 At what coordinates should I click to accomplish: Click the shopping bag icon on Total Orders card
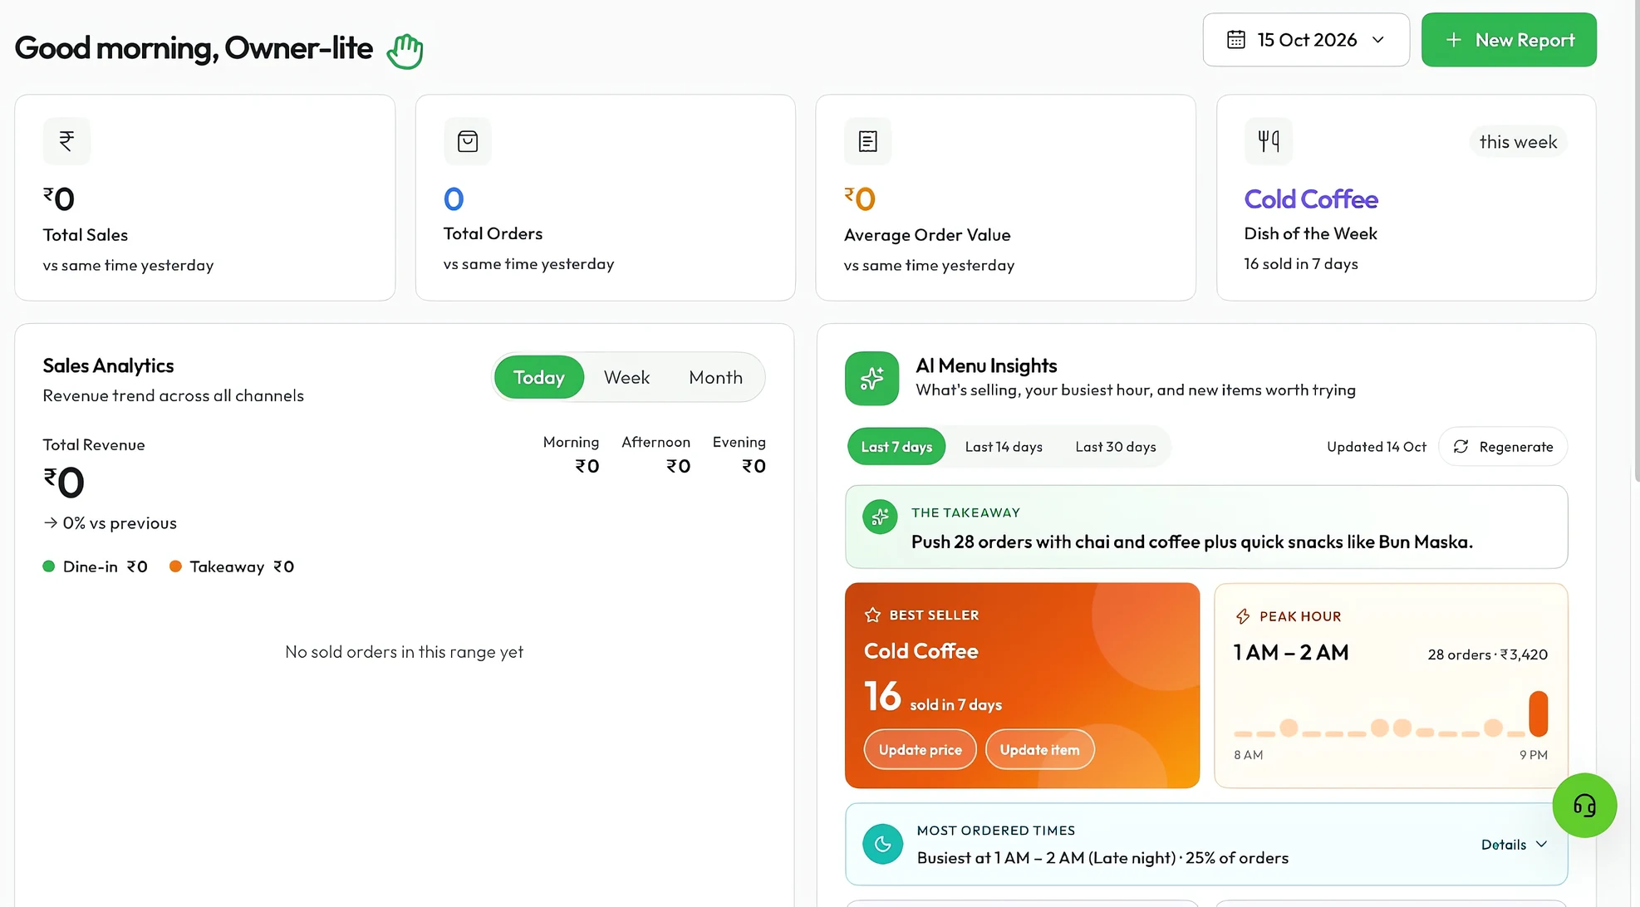coord(468,141)
